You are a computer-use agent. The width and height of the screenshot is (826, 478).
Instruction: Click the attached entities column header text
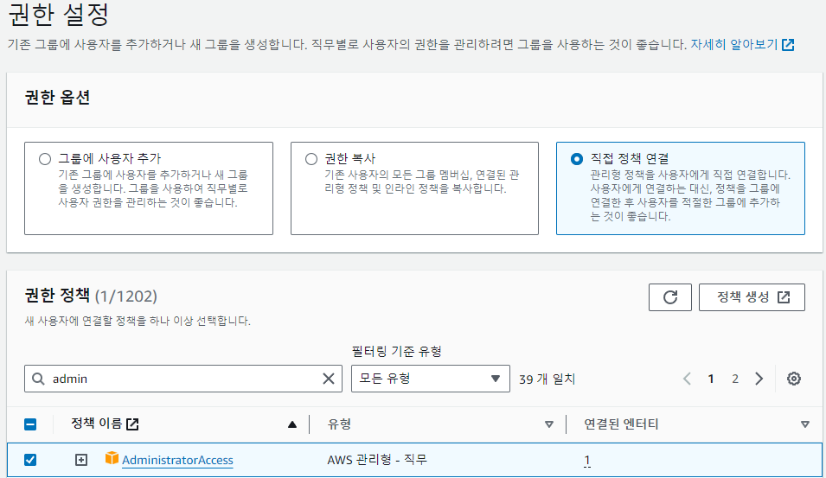click(x=621, y=424)
